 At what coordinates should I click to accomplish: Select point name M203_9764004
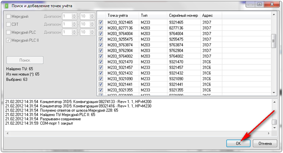(120, 33)
